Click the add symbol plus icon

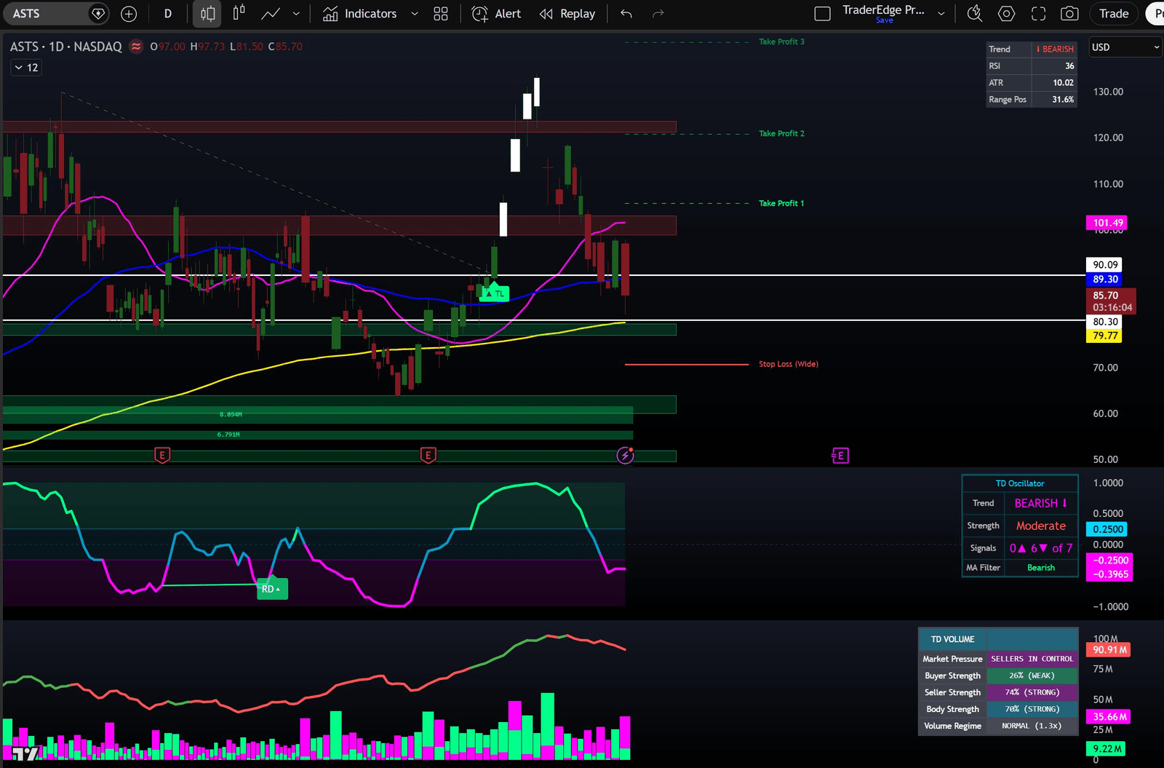pos(129,14)
